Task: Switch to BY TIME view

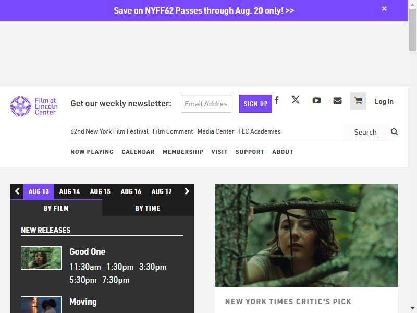Action: (x=148, y=208)
